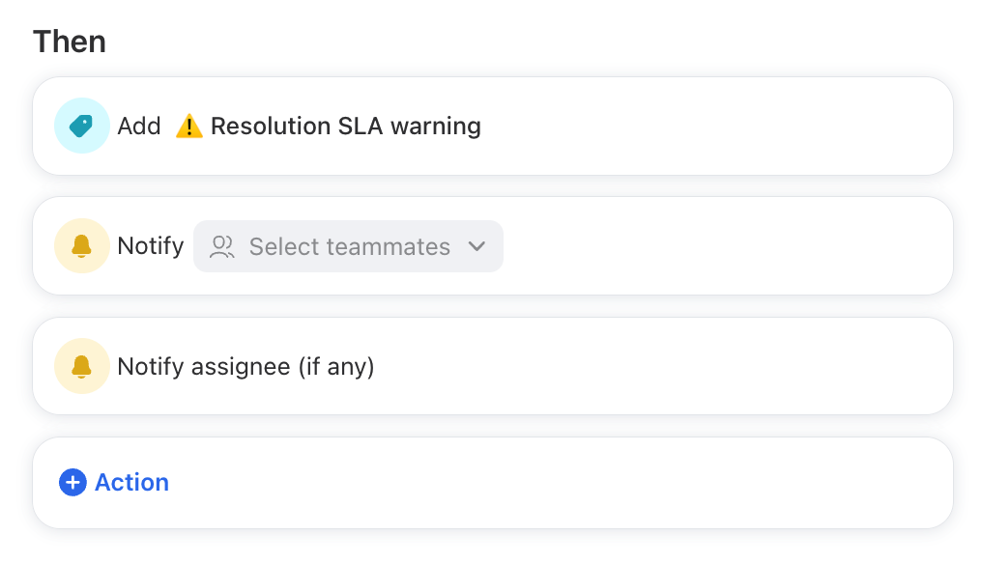Click the Select teammates placeholder text
The width and height of the screenshot is (982, 564).
tap(350, 246)
